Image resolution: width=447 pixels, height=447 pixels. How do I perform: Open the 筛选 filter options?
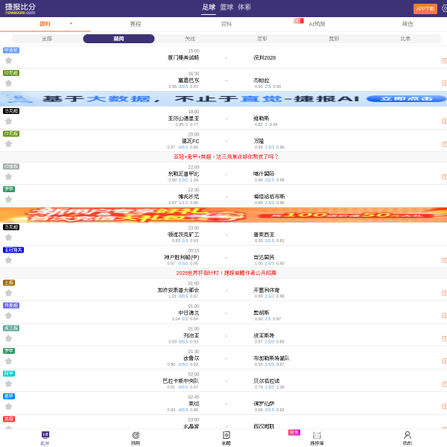tap(407, 24)
